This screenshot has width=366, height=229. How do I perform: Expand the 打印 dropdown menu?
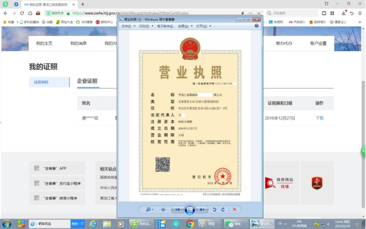click(145, 26)
